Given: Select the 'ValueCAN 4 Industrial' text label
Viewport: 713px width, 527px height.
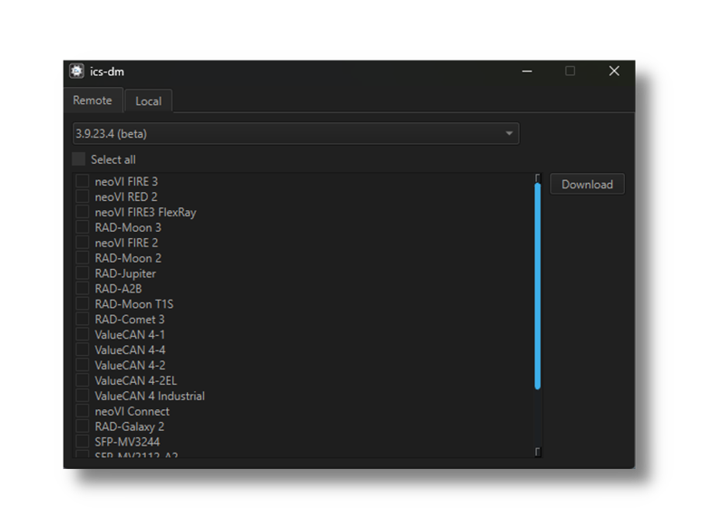Looking at the screenshot, I should 150,396.
